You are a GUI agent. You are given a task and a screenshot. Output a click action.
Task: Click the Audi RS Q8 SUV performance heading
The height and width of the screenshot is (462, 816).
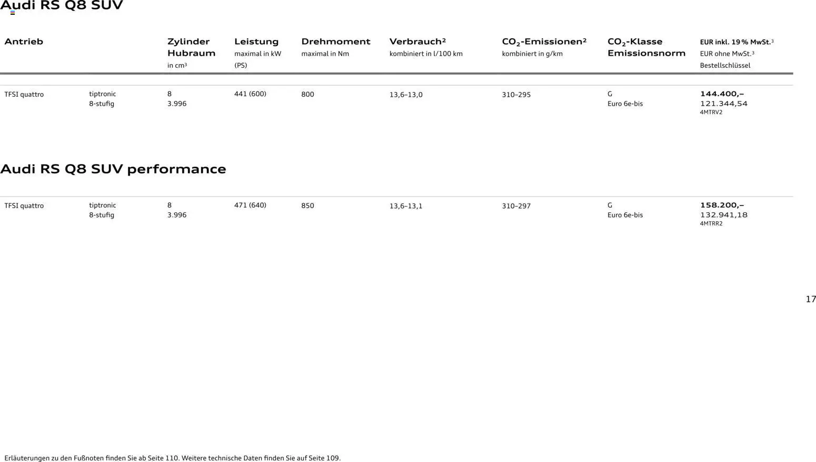pyautogui.click(x=113, y=169)
